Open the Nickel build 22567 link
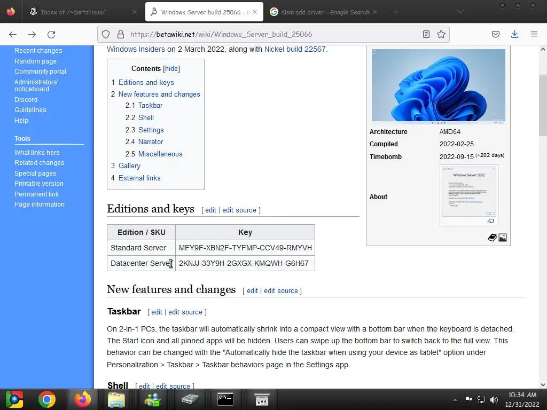547x410 pixels. click(295, 49)
